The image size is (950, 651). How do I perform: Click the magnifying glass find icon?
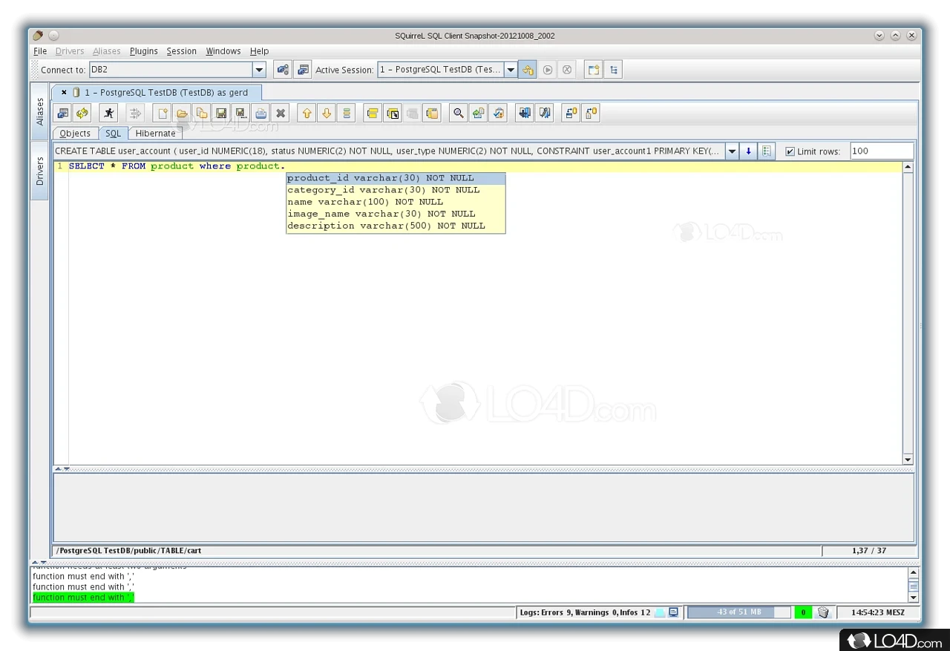459,114
